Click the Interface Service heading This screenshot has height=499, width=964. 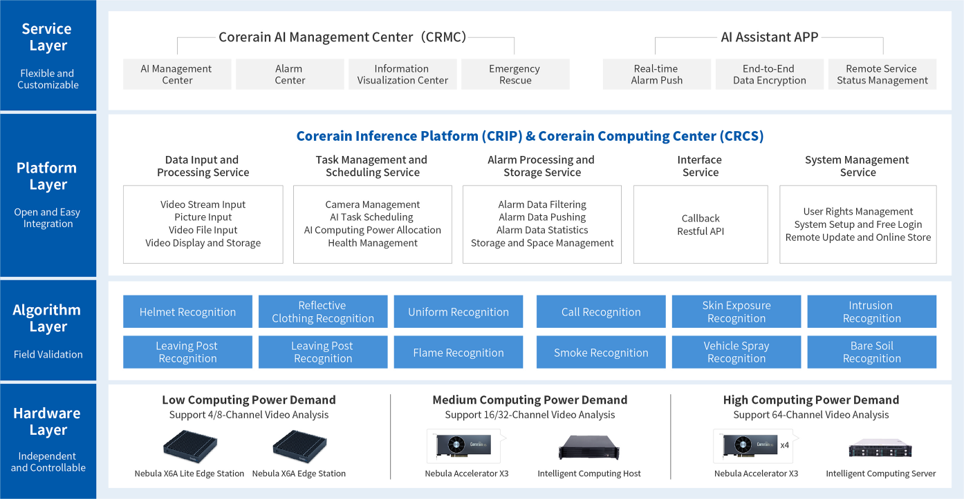pos(700,166)
